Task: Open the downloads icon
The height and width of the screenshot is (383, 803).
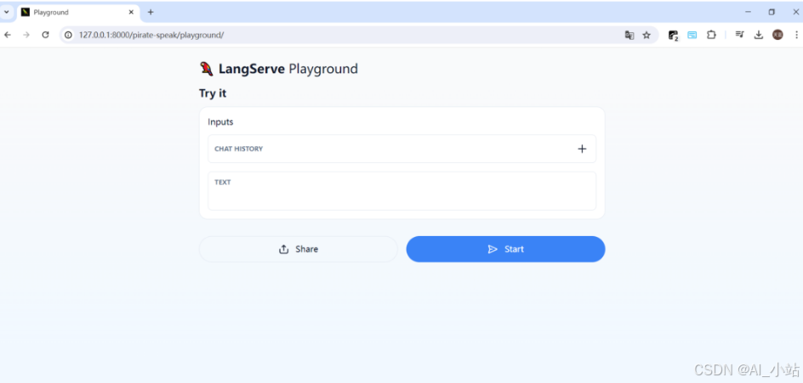Action: (759, 35)
